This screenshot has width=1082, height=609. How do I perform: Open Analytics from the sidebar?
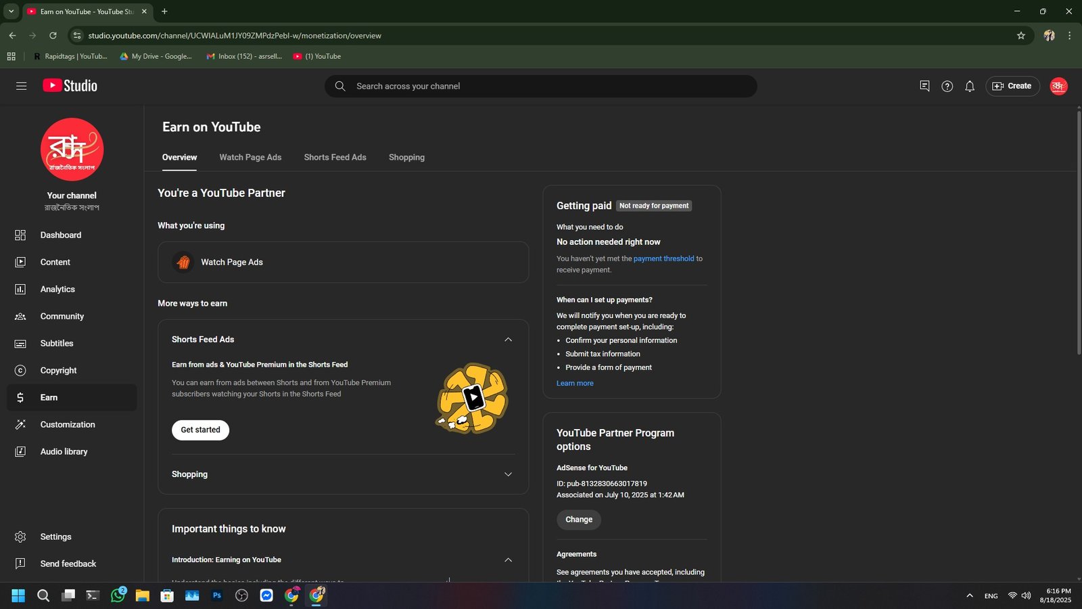pyautogui.click(x=57, y=289)
